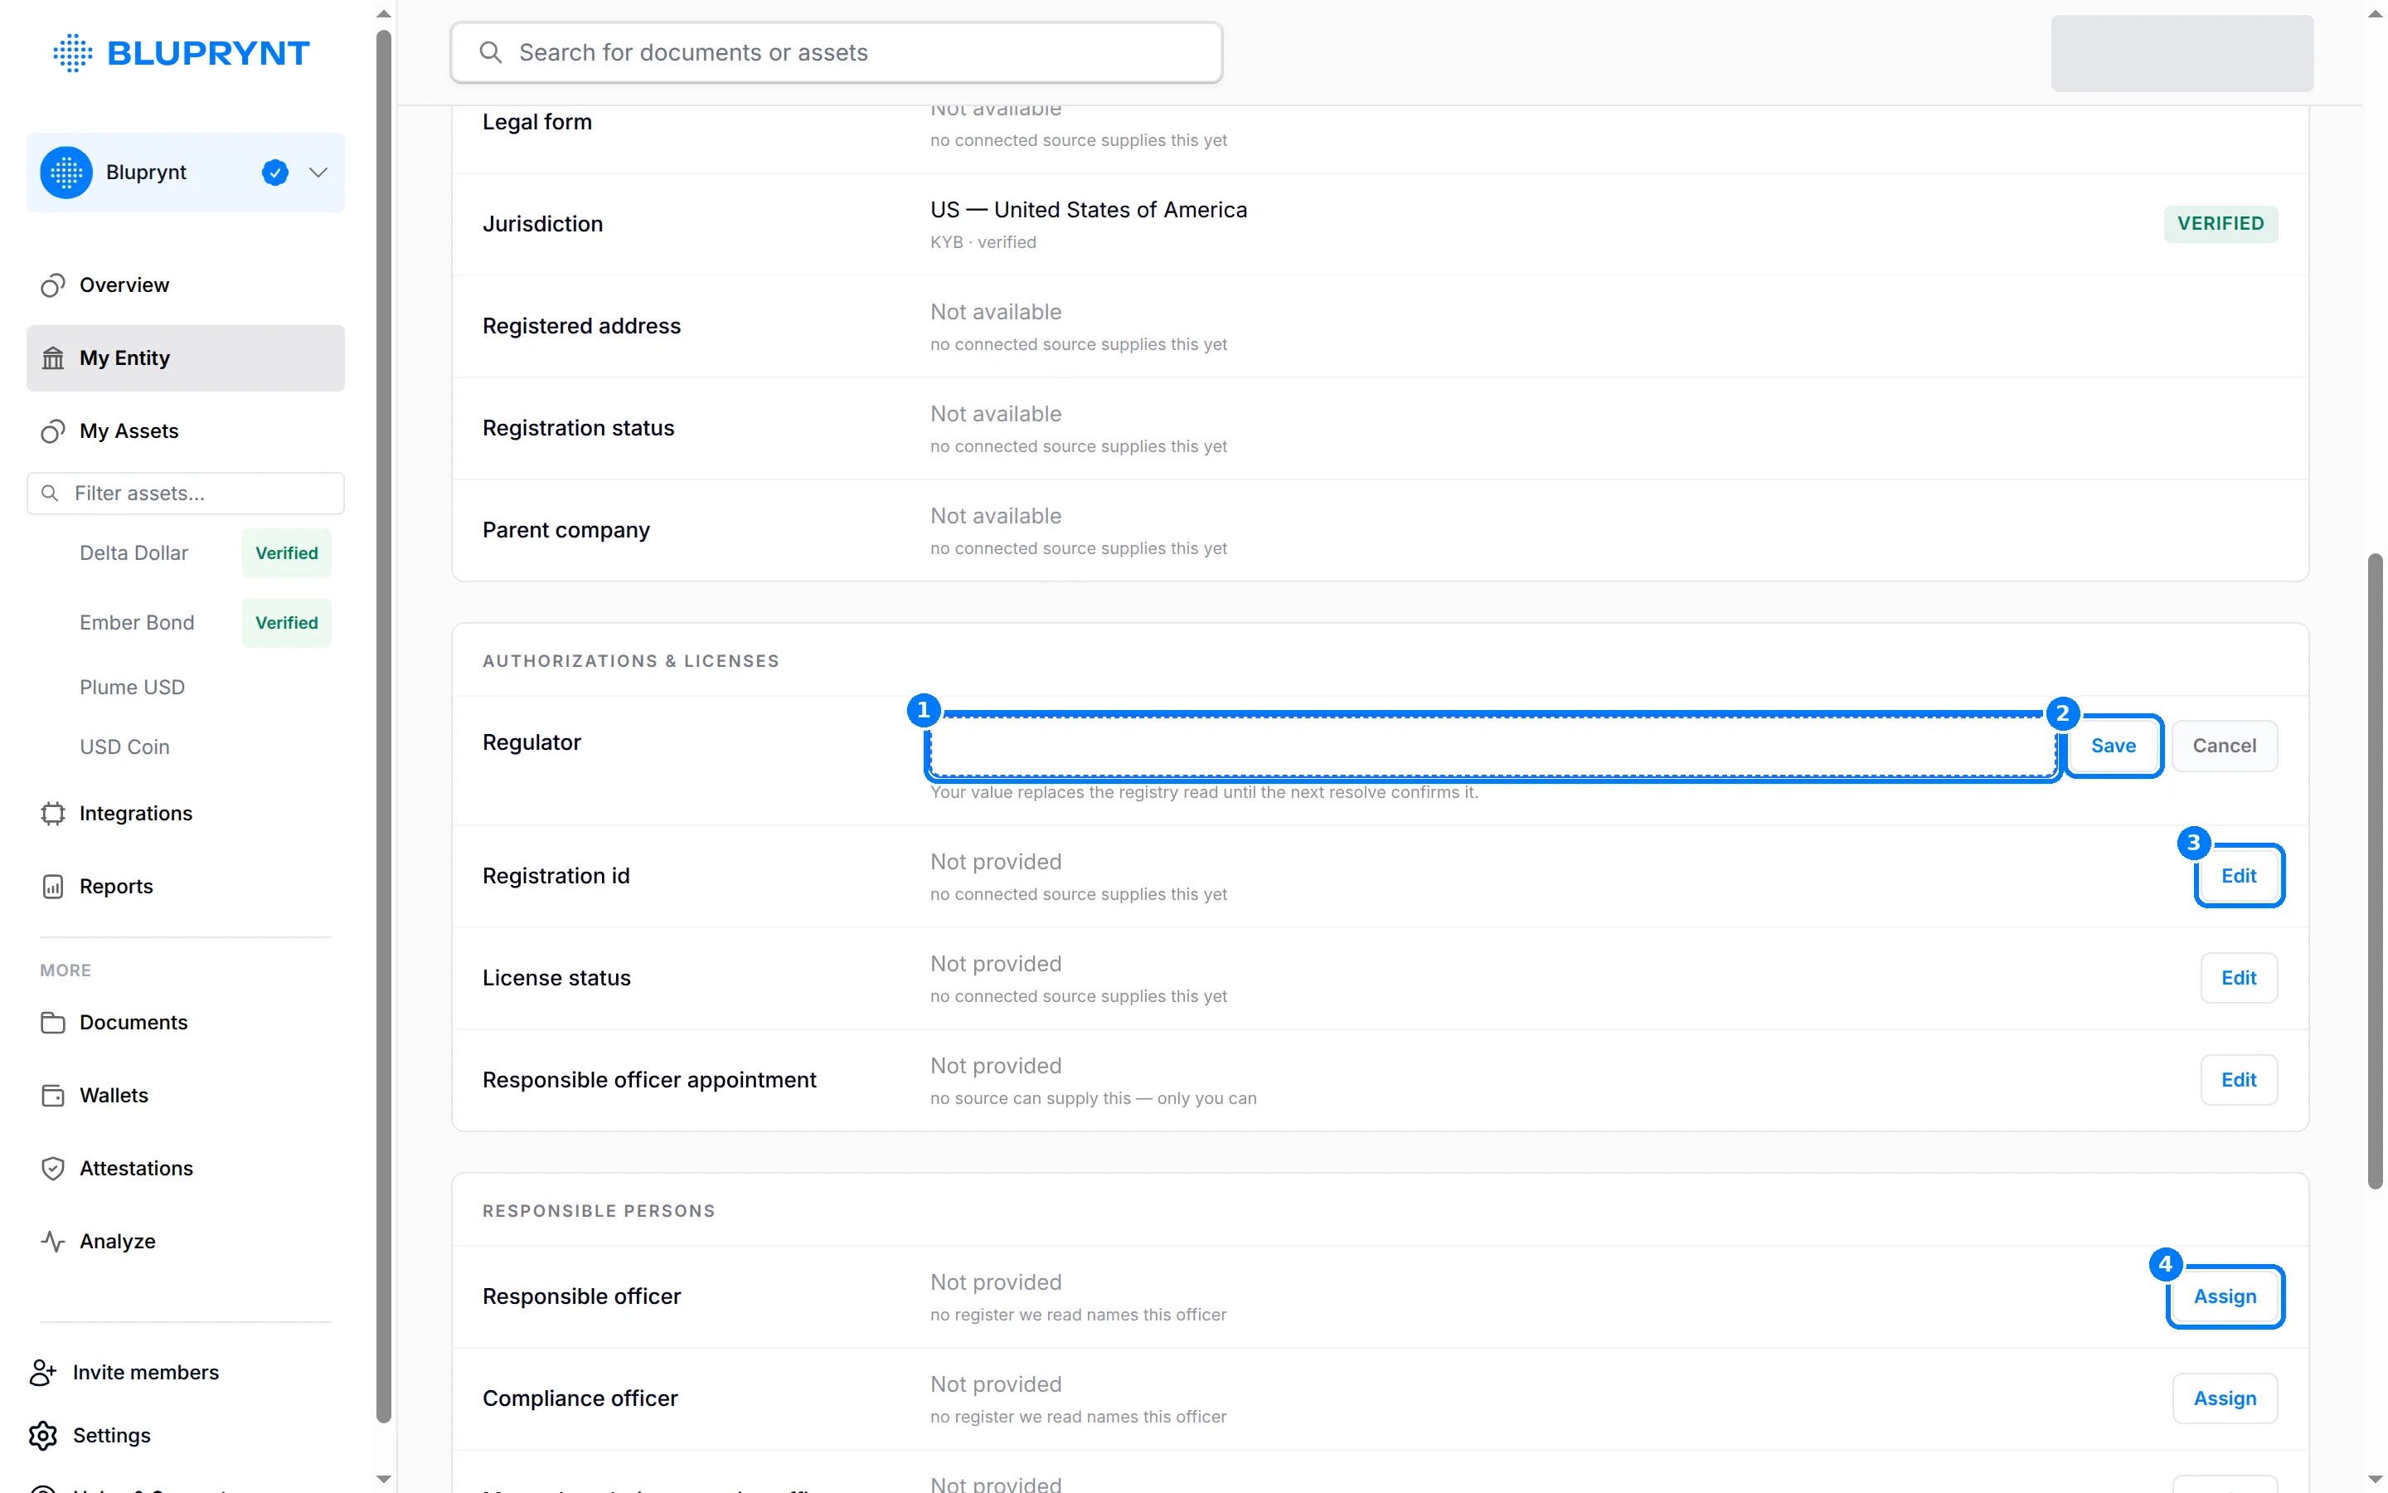Click the Wallets icon
Viewport: 2388px width, 1493px height.
[53, 1096]
